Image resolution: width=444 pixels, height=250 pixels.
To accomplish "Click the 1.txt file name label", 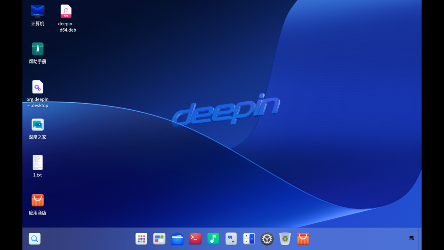I will tap(38, 175).
